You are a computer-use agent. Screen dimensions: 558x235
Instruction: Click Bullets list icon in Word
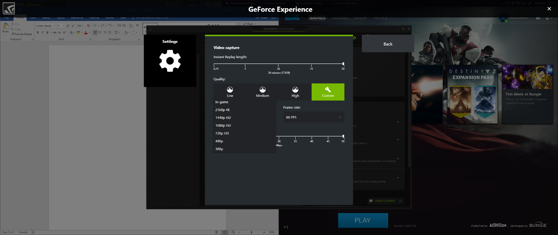(95, 26)
